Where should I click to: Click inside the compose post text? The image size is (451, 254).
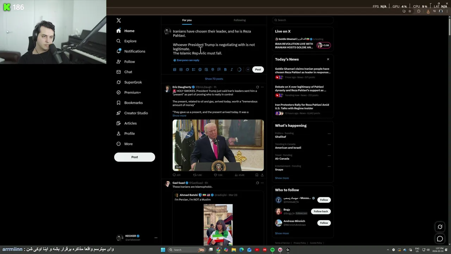coord(214,42)
